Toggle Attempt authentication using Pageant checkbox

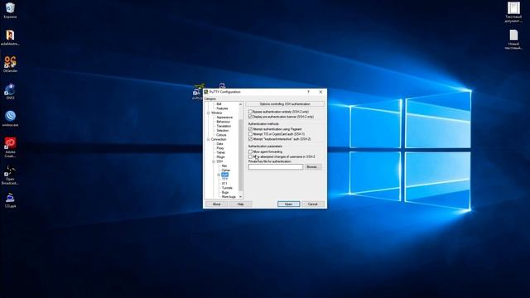250,129
